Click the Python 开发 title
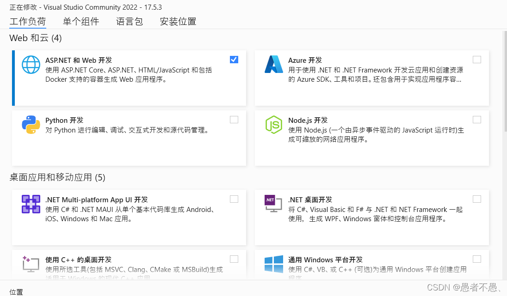This screenshot has height=296, width=507. [64, 121]
